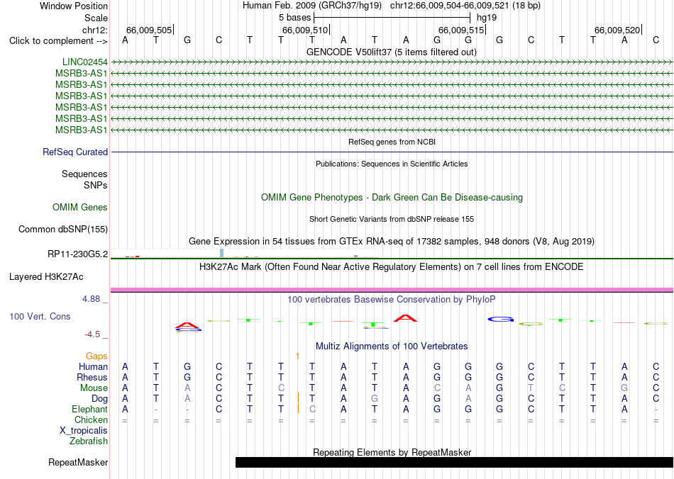Click the 'Click to complement -->' label
Image resolution: width=674 pixels, height=479 pixels.
tap(58, 41)
